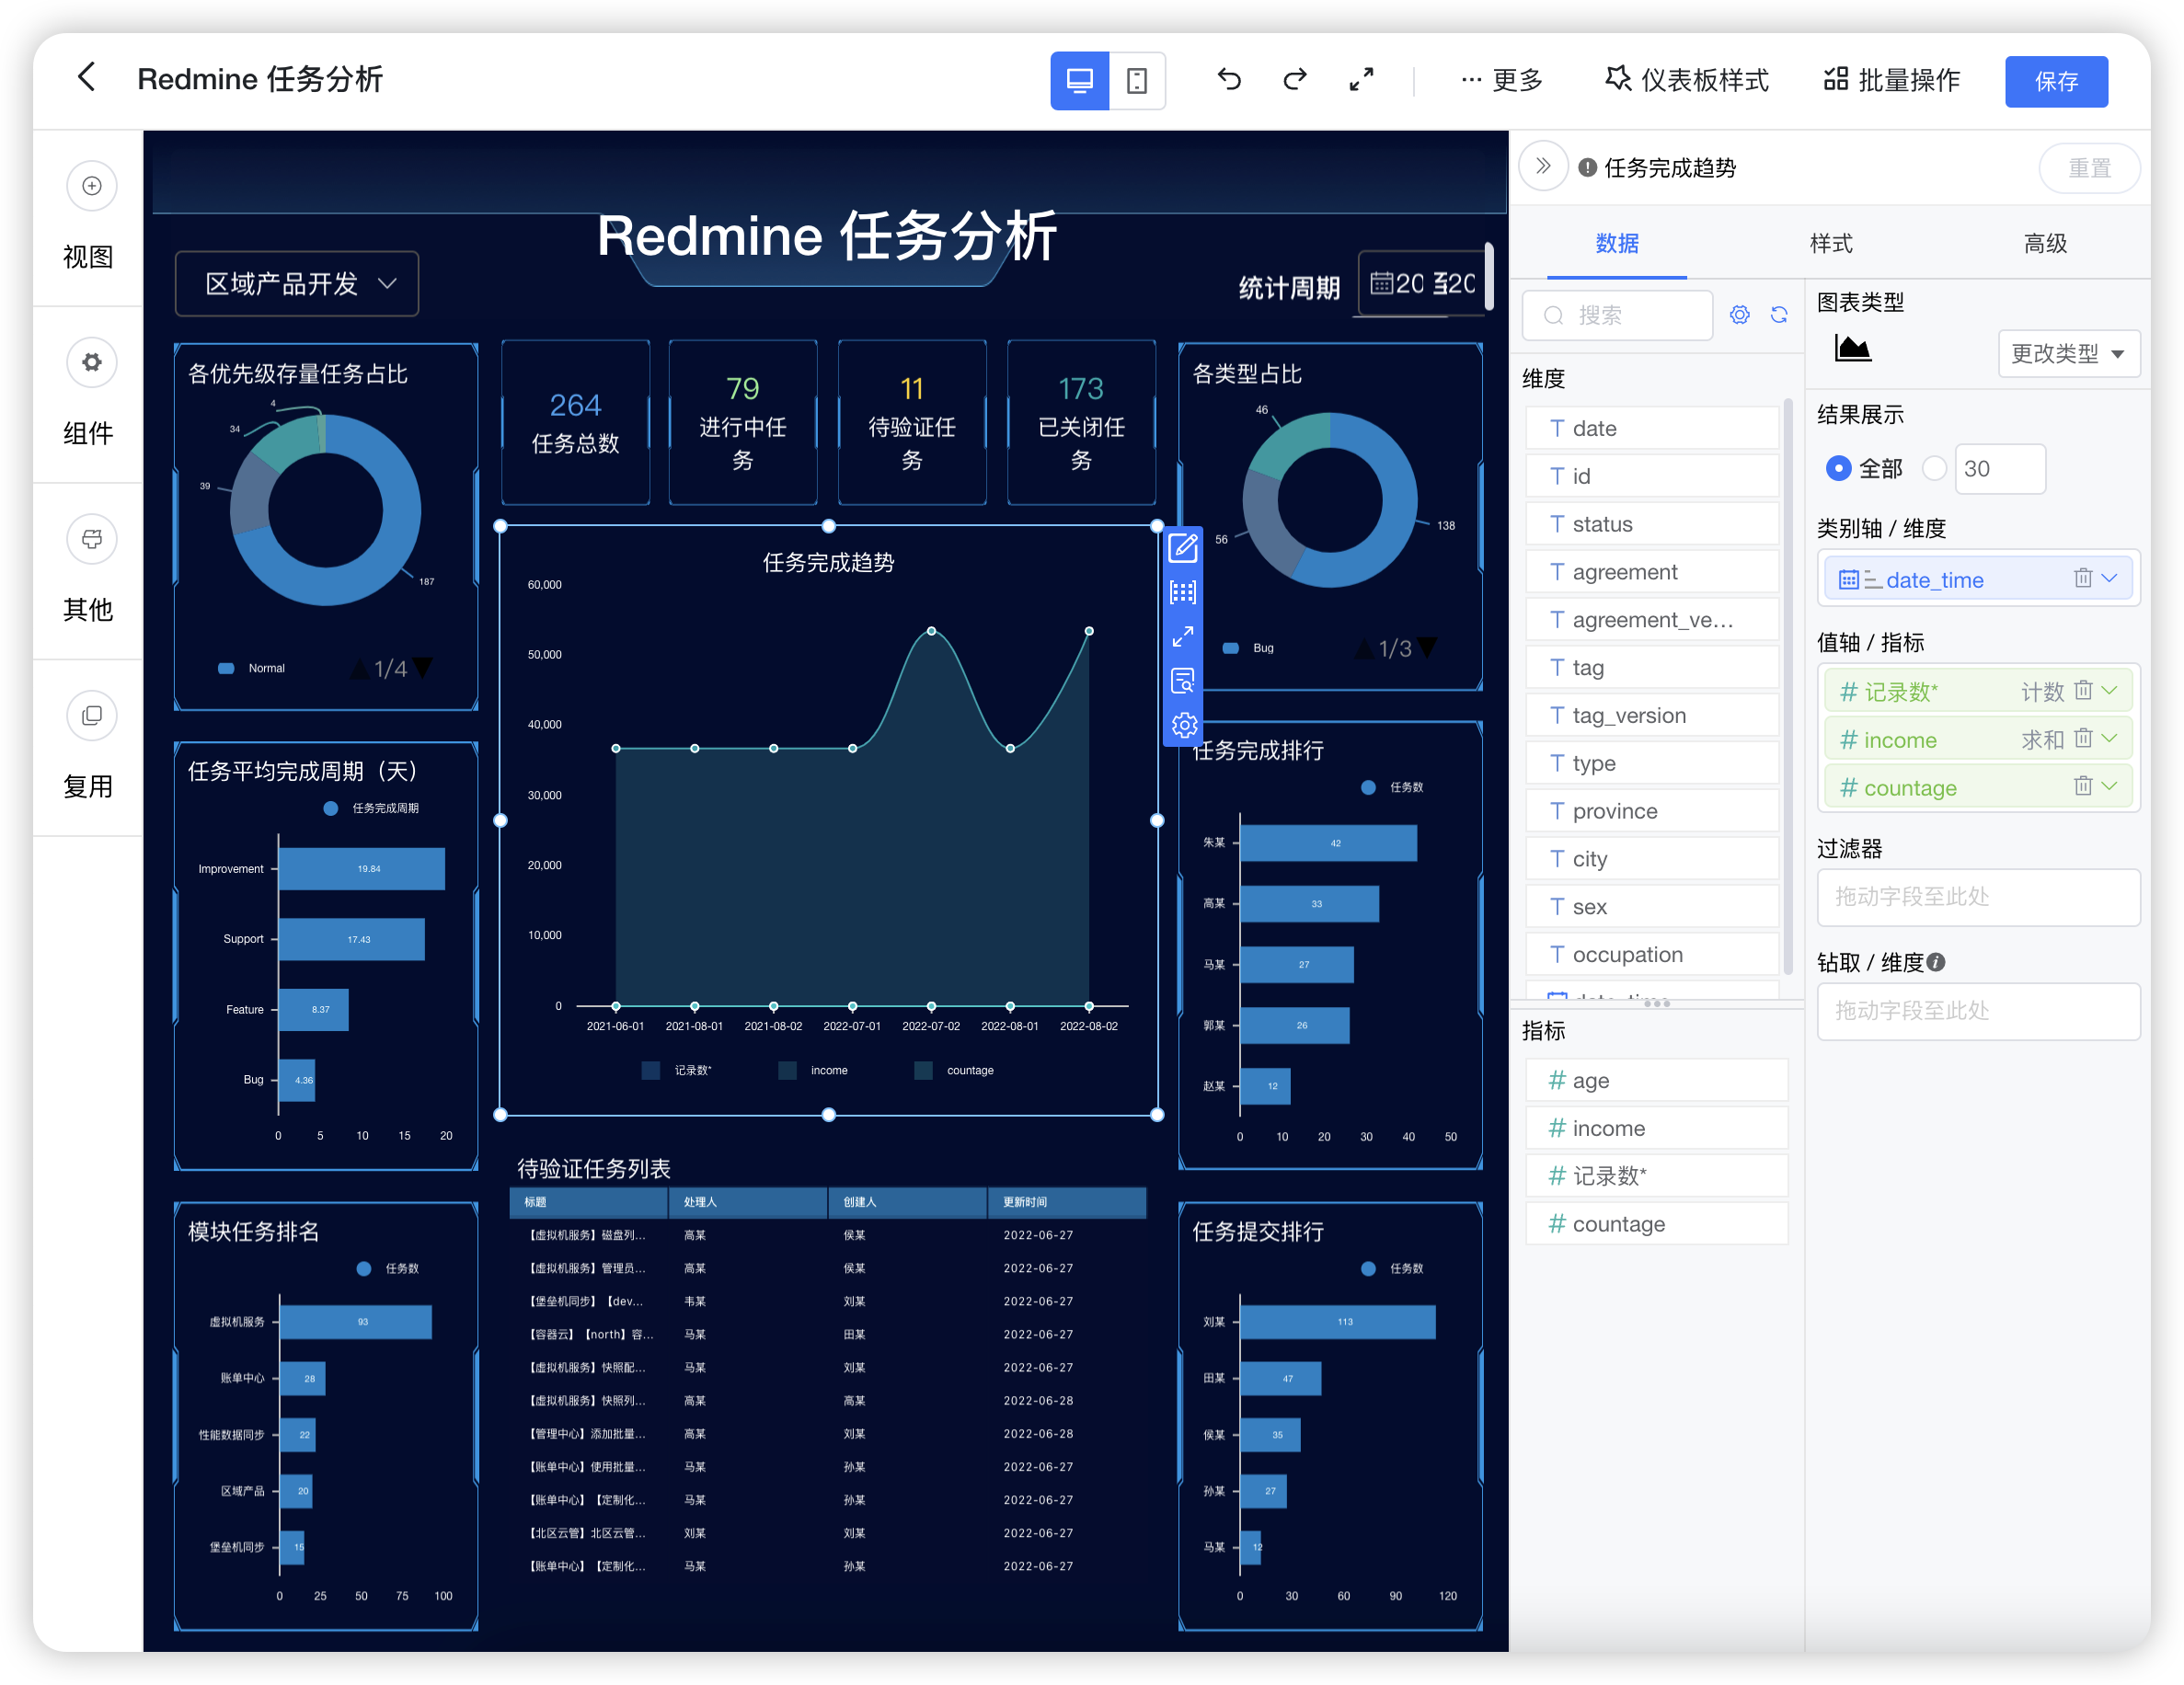Open selected chart settings gear
The width and height of the screenshot is (2184, 1685).
[x=1184, y=725]
